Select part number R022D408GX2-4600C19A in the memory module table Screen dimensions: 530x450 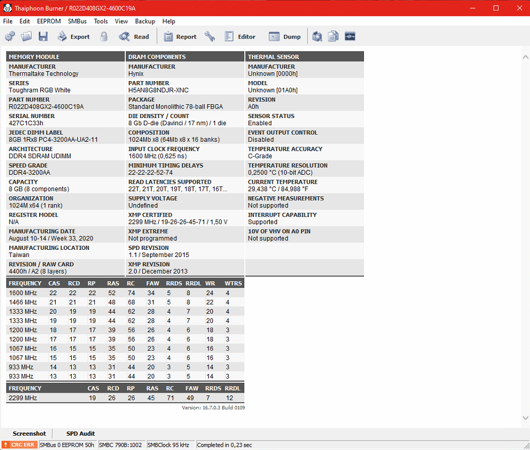click(x=46, y=106)
